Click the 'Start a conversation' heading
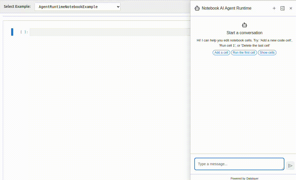 [x=245, y=33]
